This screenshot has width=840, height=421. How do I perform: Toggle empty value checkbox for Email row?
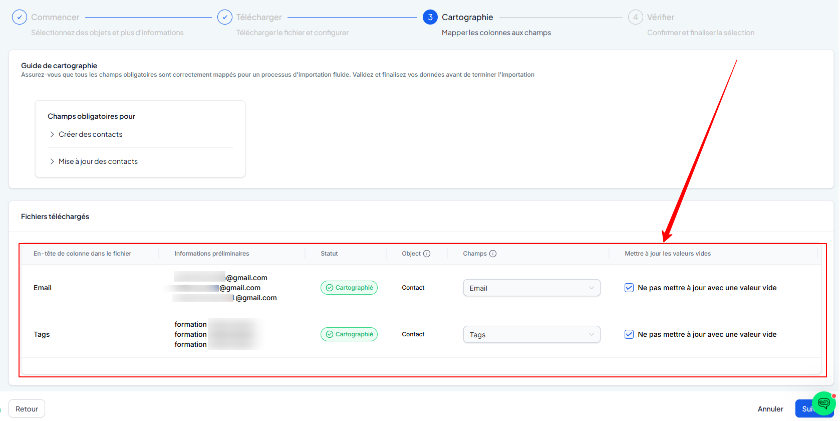629,288
